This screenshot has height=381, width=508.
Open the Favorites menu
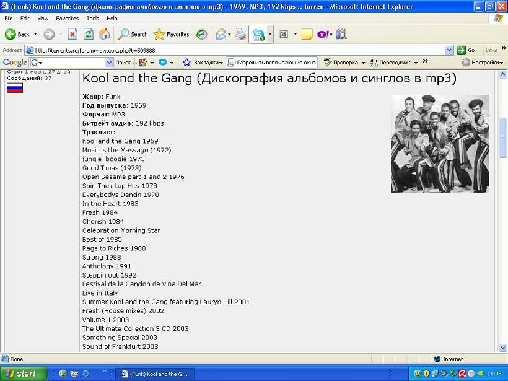(67, 19)
